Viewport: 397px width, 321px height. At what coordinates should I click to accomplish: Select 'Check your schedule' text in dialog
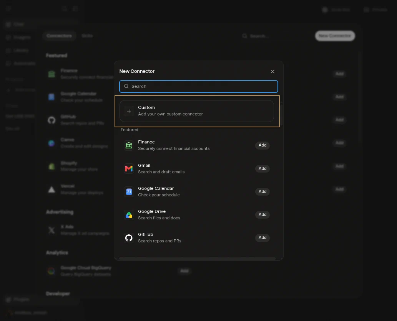(x=159, y=195)
